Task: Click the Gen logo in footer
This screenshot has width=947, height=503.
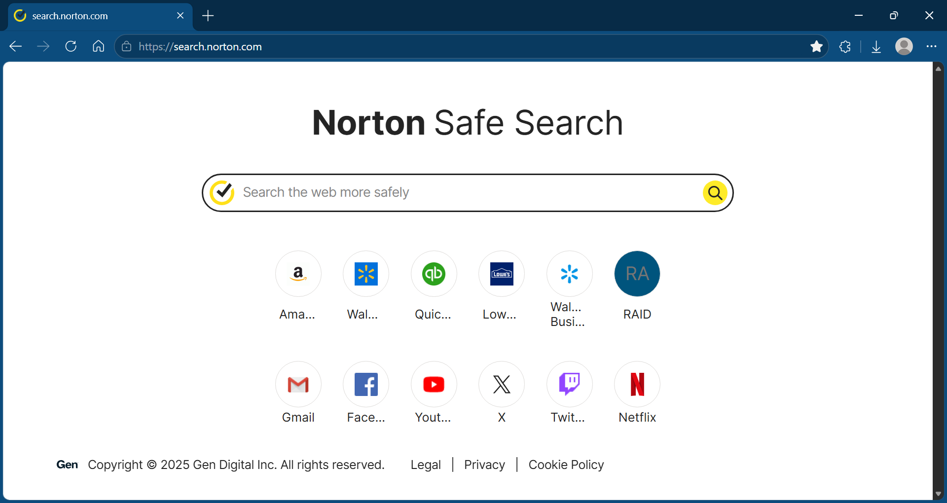Action: (x=67, y=465)
